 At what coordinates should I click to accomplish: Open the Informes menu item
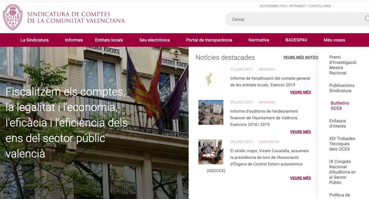(74, 40)
